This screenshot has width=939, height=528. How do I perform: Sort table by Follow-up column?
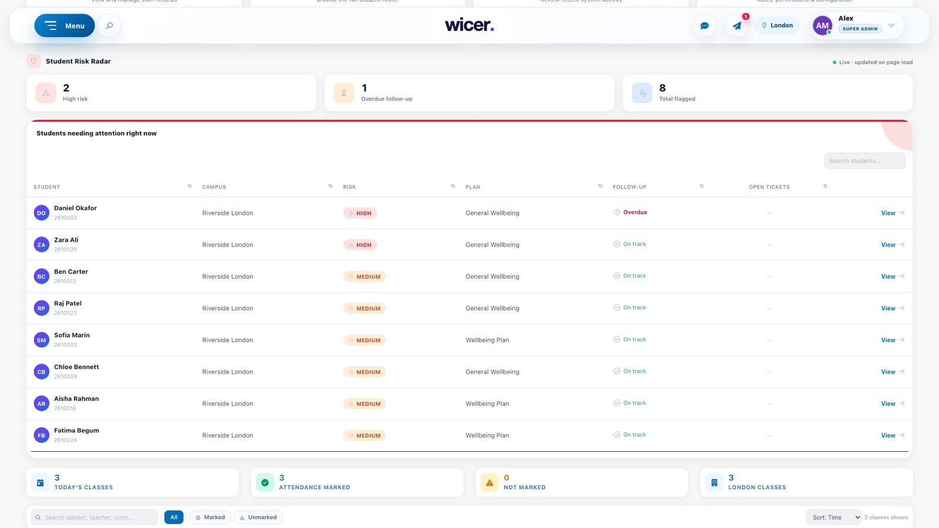coord(702,187)
